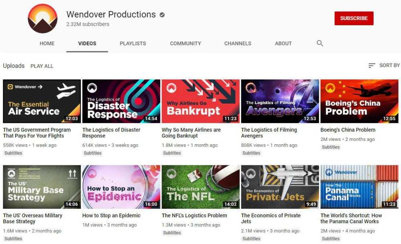Click the Play All link
The image size is (401, 244).
pos(42,66)
